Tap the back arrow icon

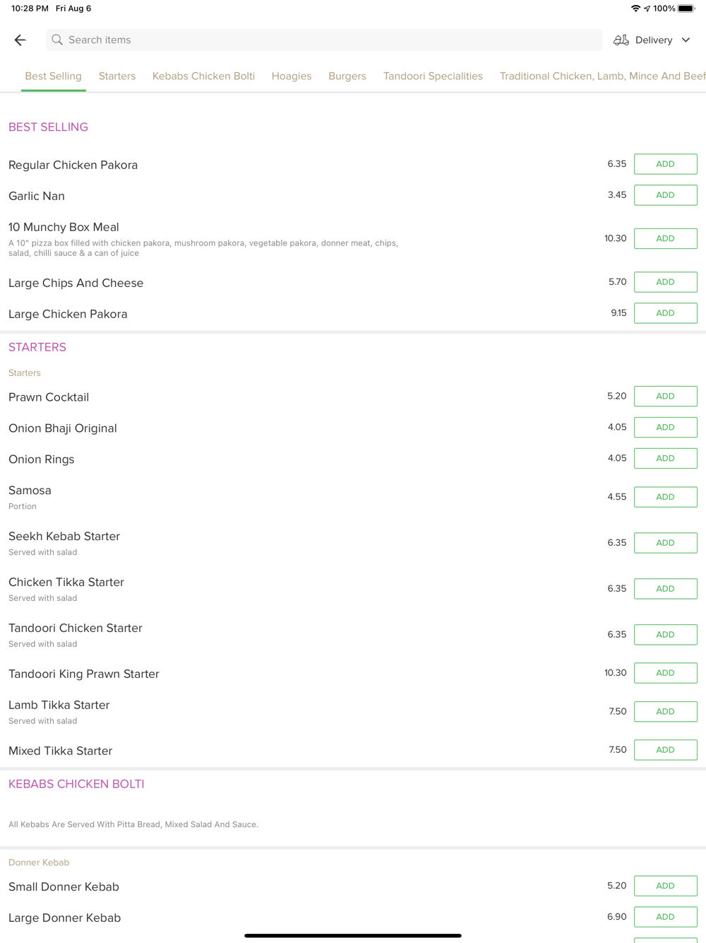coord(20,40)
